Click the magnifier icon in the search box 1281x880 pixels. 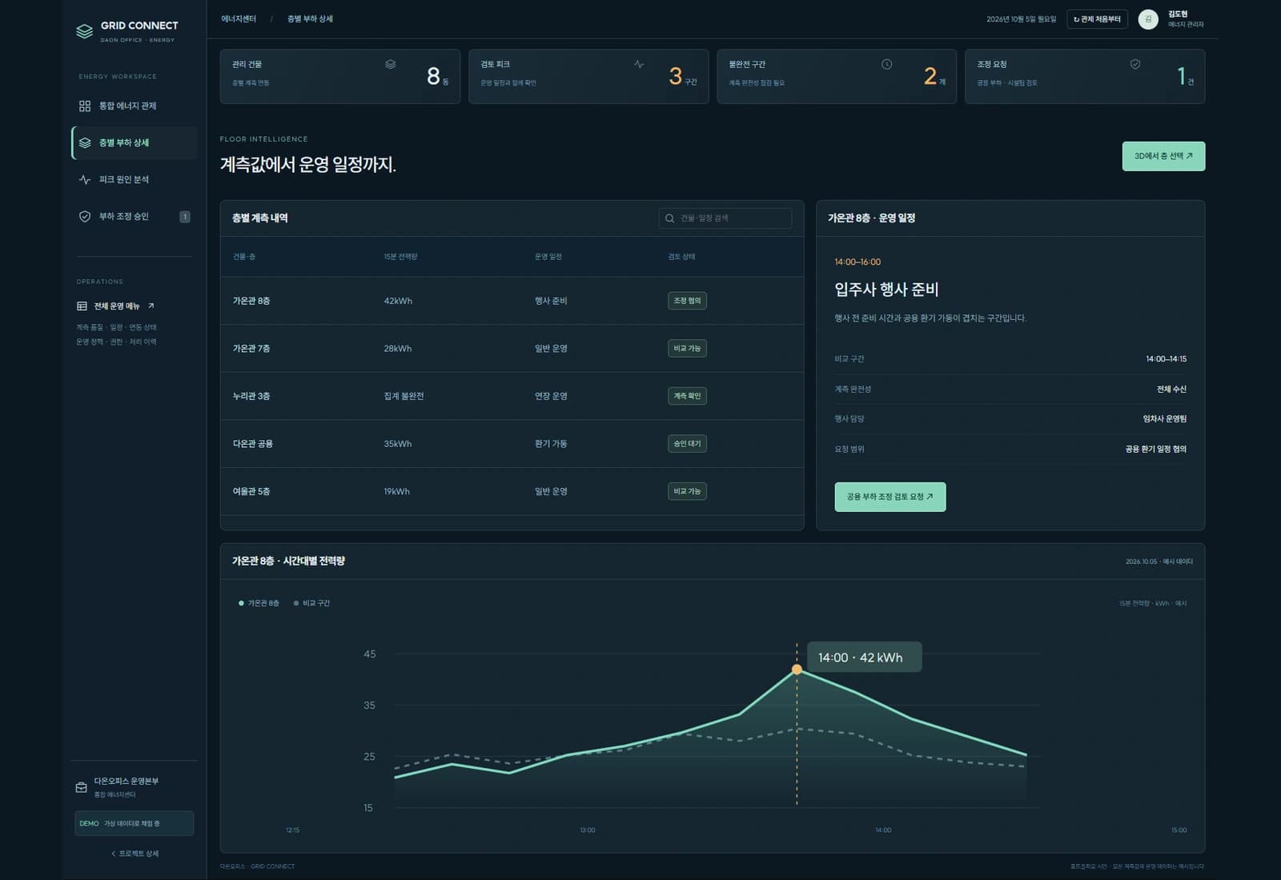670,218
